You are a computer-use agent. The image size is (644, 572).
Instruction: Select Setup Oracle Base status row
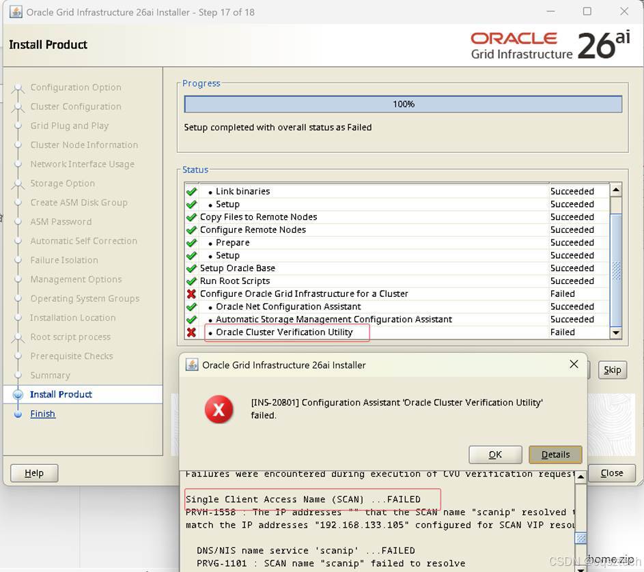(x=397, y=268)
